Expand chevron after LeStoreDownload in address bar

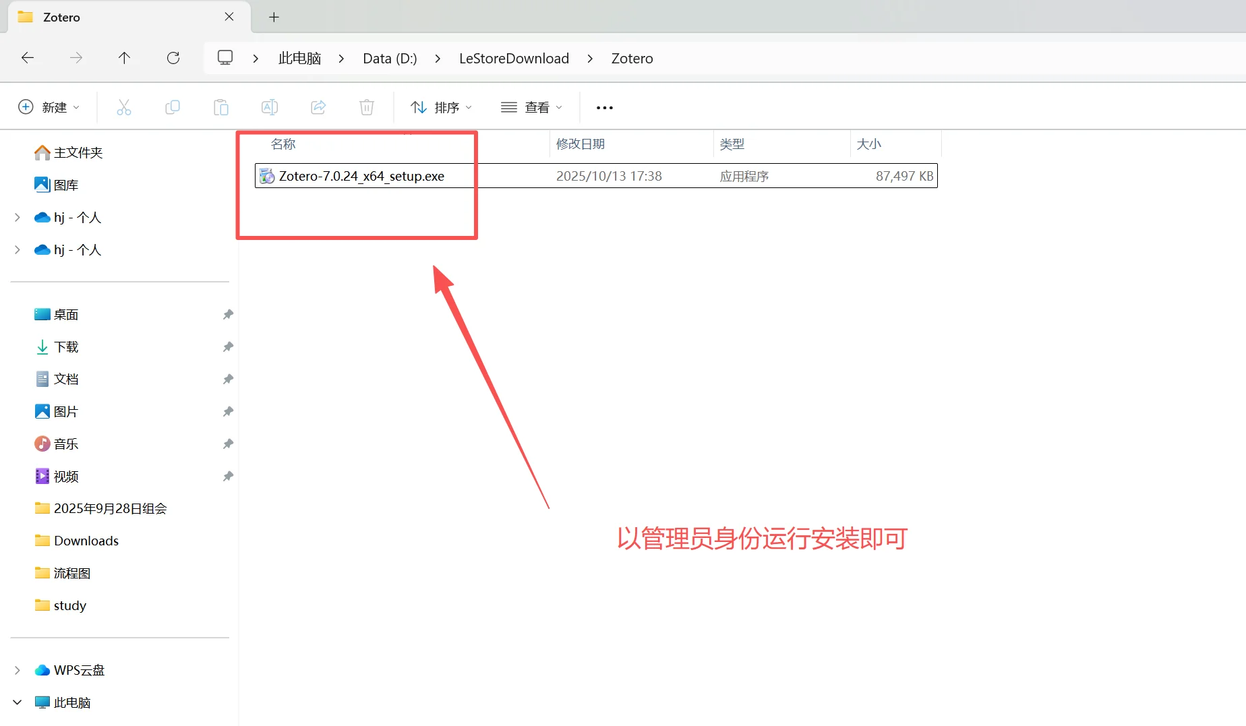point(590,59)
